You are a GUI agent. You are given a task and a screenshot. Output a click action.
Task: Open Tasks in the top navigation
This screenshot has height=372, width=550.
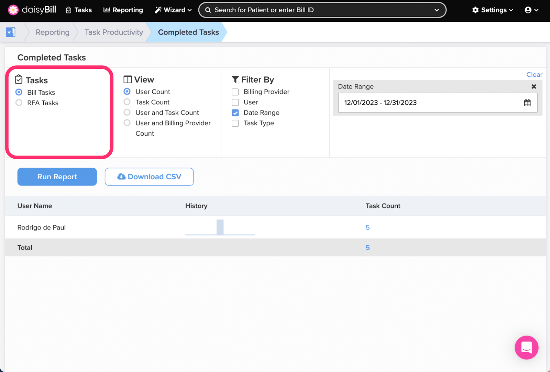pos(79,10)
